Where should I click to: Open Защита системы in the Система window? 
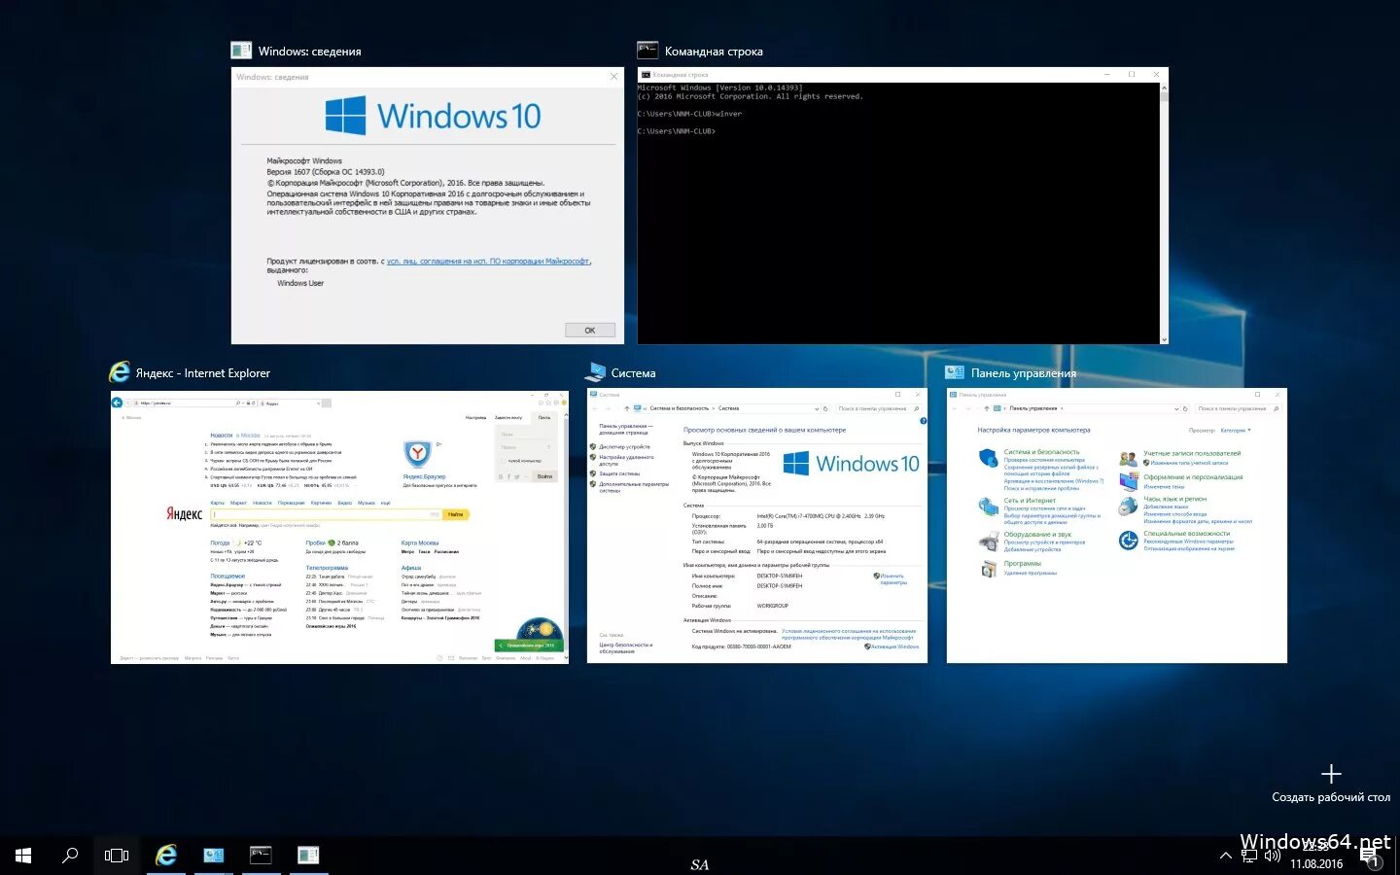pyautogui.click(x=619, y=473)
